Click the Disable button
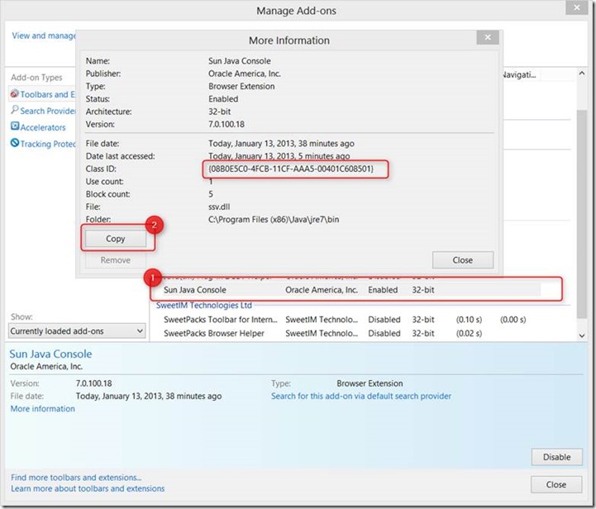This screenshot has width=596, height=509. [556, 457]
